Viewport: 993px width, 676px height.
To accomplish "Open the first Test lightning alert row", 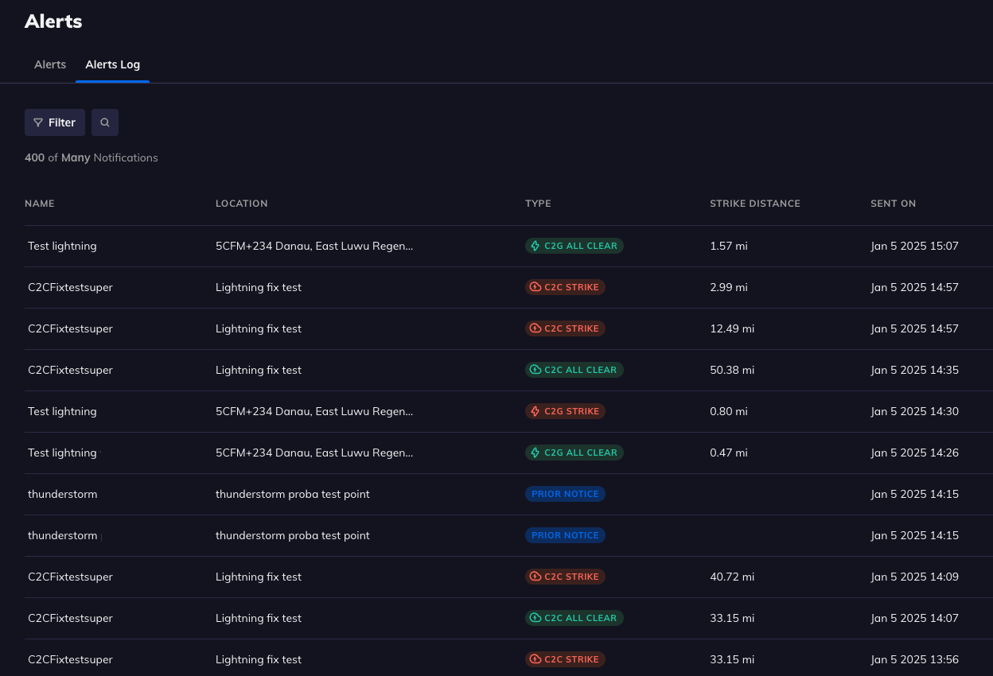I will tap(496, 246).
